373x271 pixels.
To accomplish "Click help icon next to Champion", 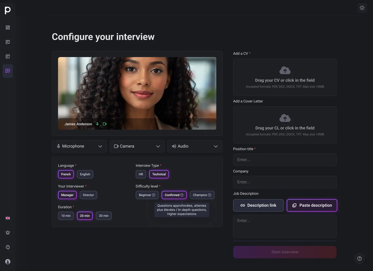I will pyautogui.click(x=209, y=195).
